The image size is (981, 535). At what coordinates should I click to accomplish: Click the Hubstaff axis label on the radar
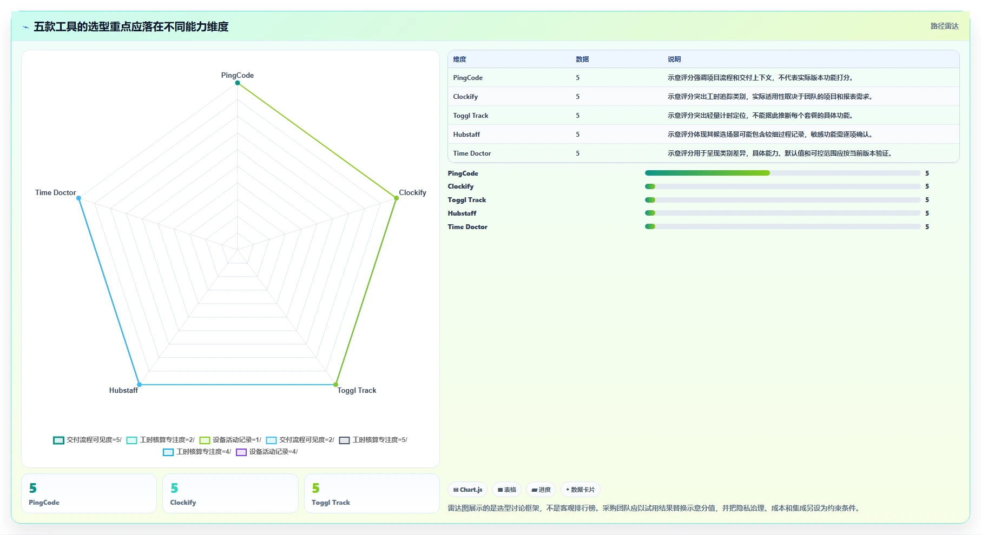pyautogui.click(x=123, y=390)
